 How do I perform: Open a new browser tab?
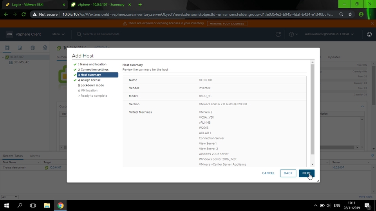pyautogui.click(x=140, y=5)
